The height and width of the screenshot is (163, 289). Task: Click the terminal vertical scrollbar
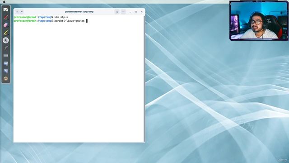point(144,79)
